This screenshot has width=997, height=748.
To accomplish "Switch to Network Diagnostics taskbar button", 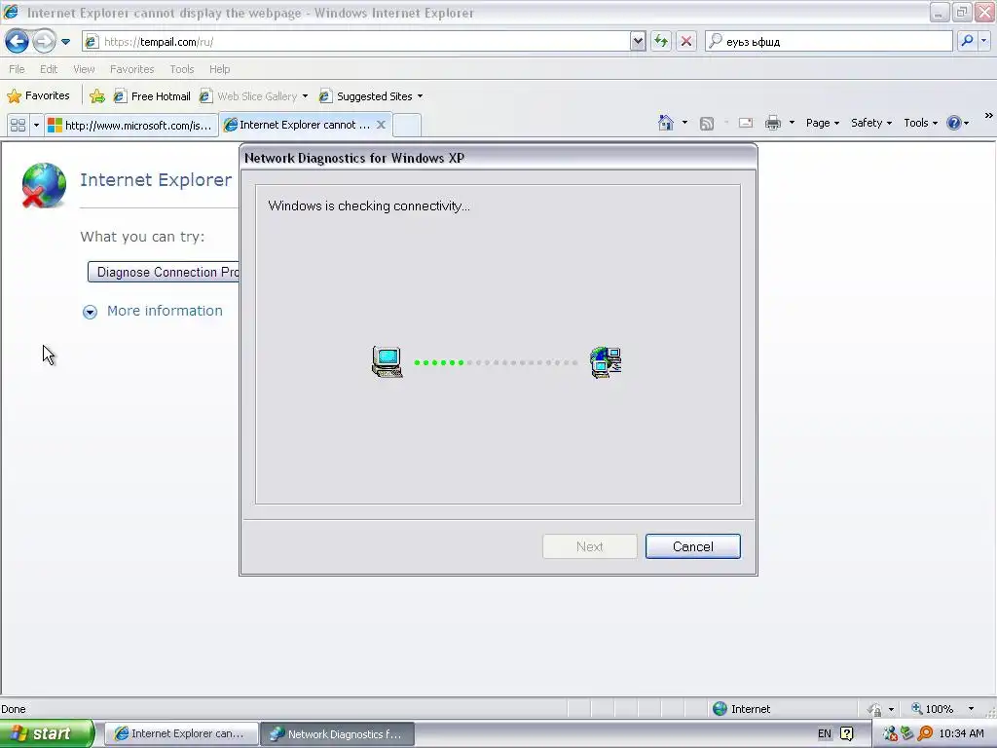I will pyautogui.click(x=338, y=734).
